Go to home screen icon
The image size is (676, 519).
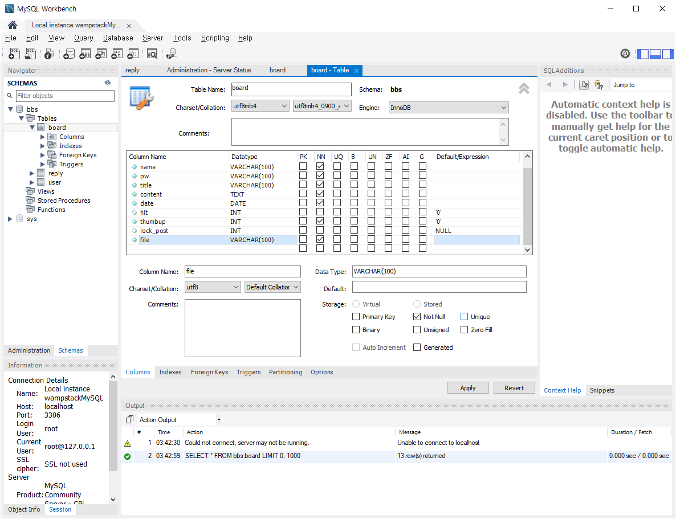coord(13,25)
